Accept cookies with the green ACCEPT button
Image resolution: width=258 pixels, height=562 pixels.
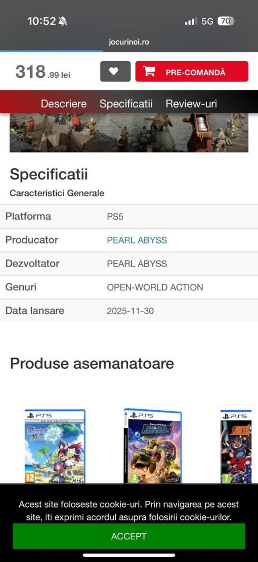pyautogui.click(x=129, y=536)
